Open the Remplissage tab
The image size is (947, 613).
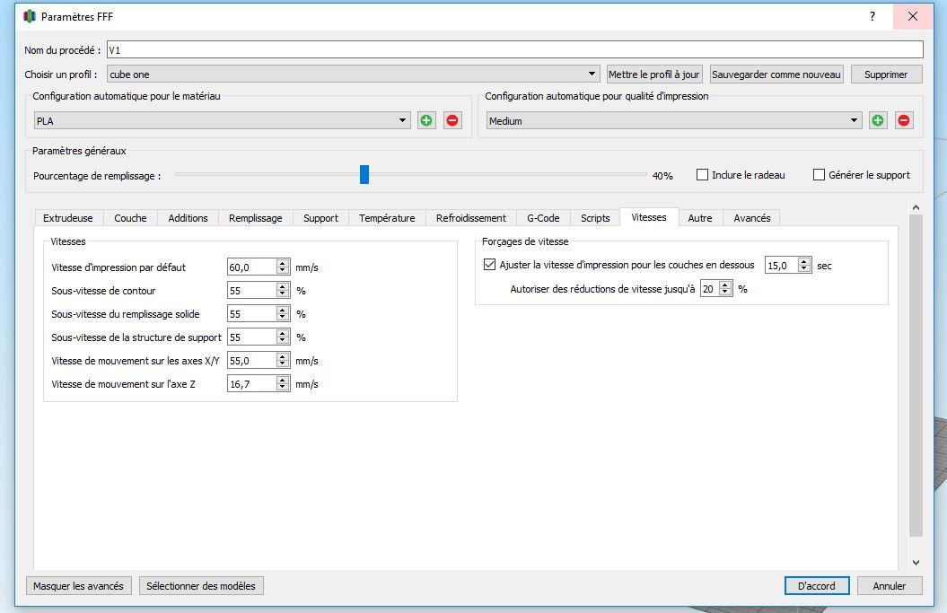[x=256, y=218]
